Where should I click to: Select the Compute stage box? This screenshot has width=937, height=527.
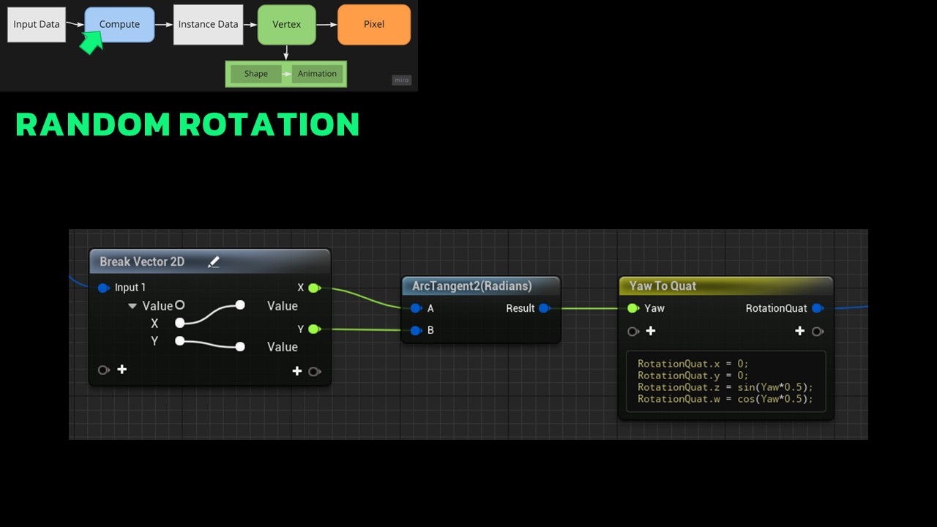point(119,24)
